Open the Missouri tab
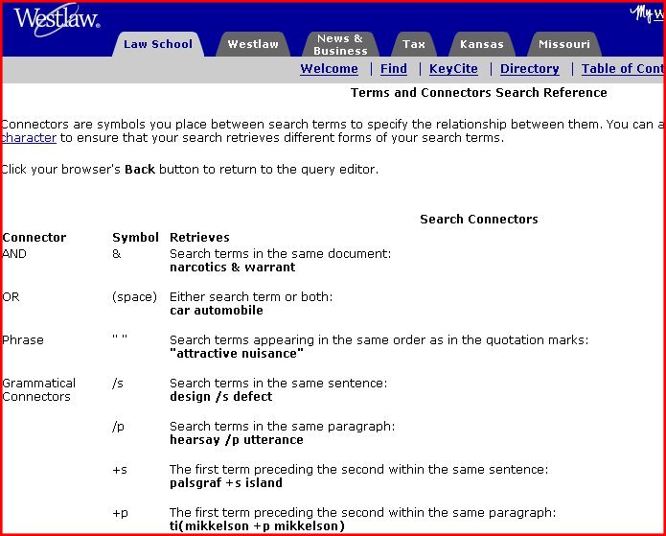Viewport: 666px width, 536px height. point(564,44)
